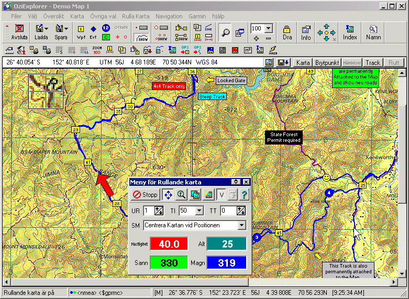Click the LL latitude-longitude grid icon
This screenshot has width=409, height=299.
coord(84,50)
